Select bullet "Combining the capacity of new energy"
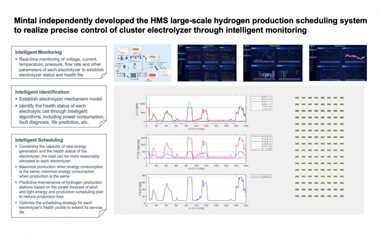The width and height of the screenshot is (379, 233). tap(57, 153)
